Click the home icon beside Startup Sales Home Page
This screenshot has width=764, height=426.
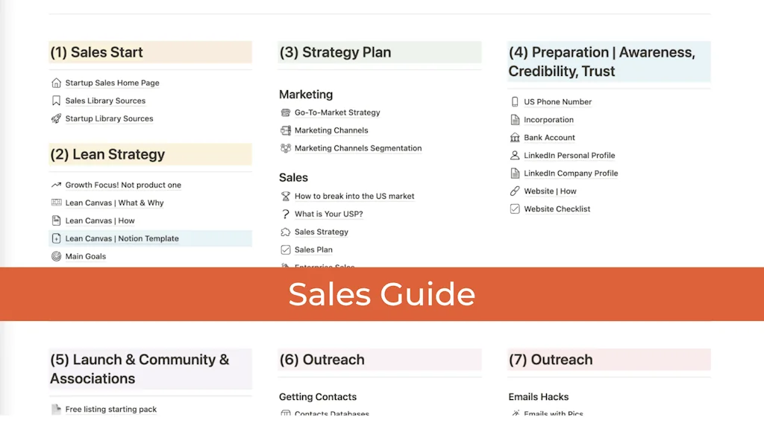[x=56, y=83]
